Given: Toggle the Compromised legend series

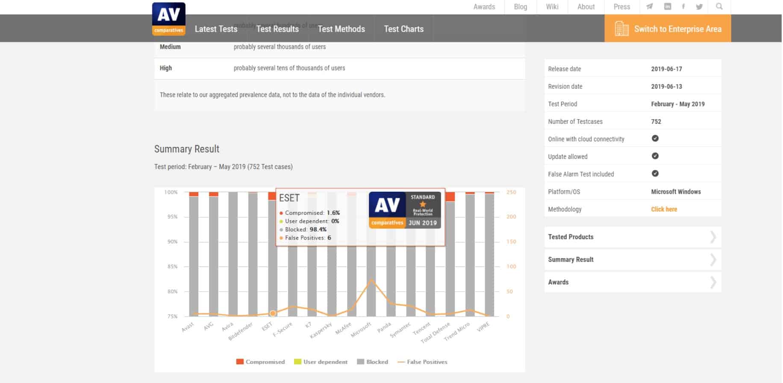Looking at the screenshot, I should coord(260,362).
